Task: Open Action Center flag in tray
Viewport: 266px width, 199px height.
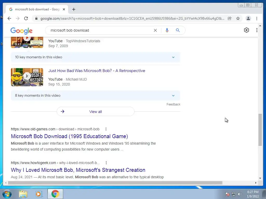Action: pyautogui.click(x=227, y=194)
